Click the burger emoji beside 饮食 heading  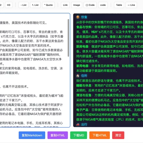pyautogui.click(x=78, y=17)
